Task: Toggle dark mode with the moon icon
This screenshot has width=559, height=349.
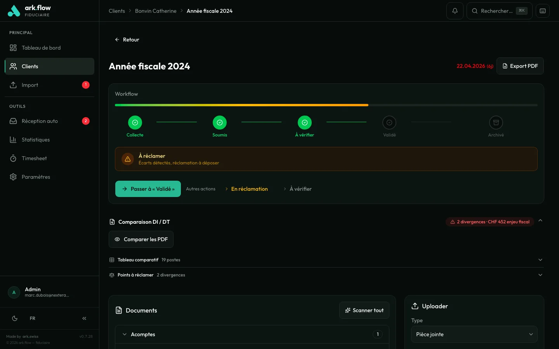Action: point(15,318)
